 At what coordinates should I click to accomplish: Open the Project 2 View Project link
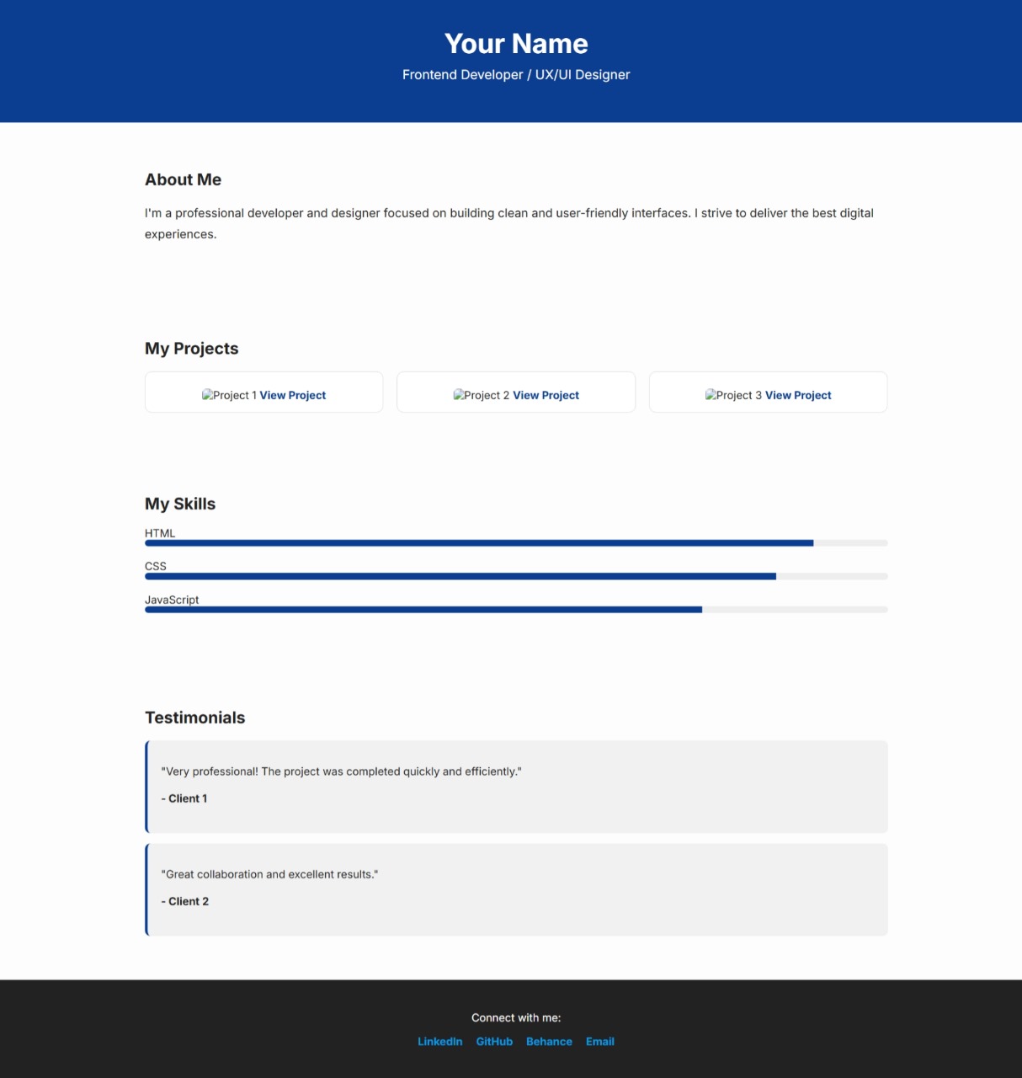[x=546, y=395]
